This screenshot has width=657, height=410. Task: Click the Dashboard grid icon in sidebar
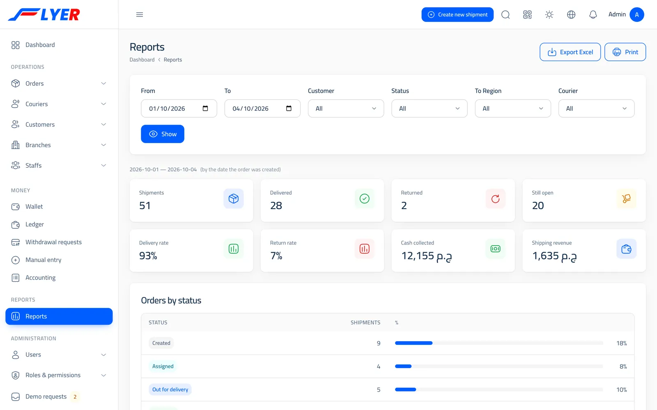click(16, 45)
